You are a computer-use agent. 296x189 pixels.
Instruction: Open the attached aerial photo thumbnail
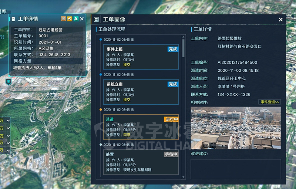tap(236, 128)
